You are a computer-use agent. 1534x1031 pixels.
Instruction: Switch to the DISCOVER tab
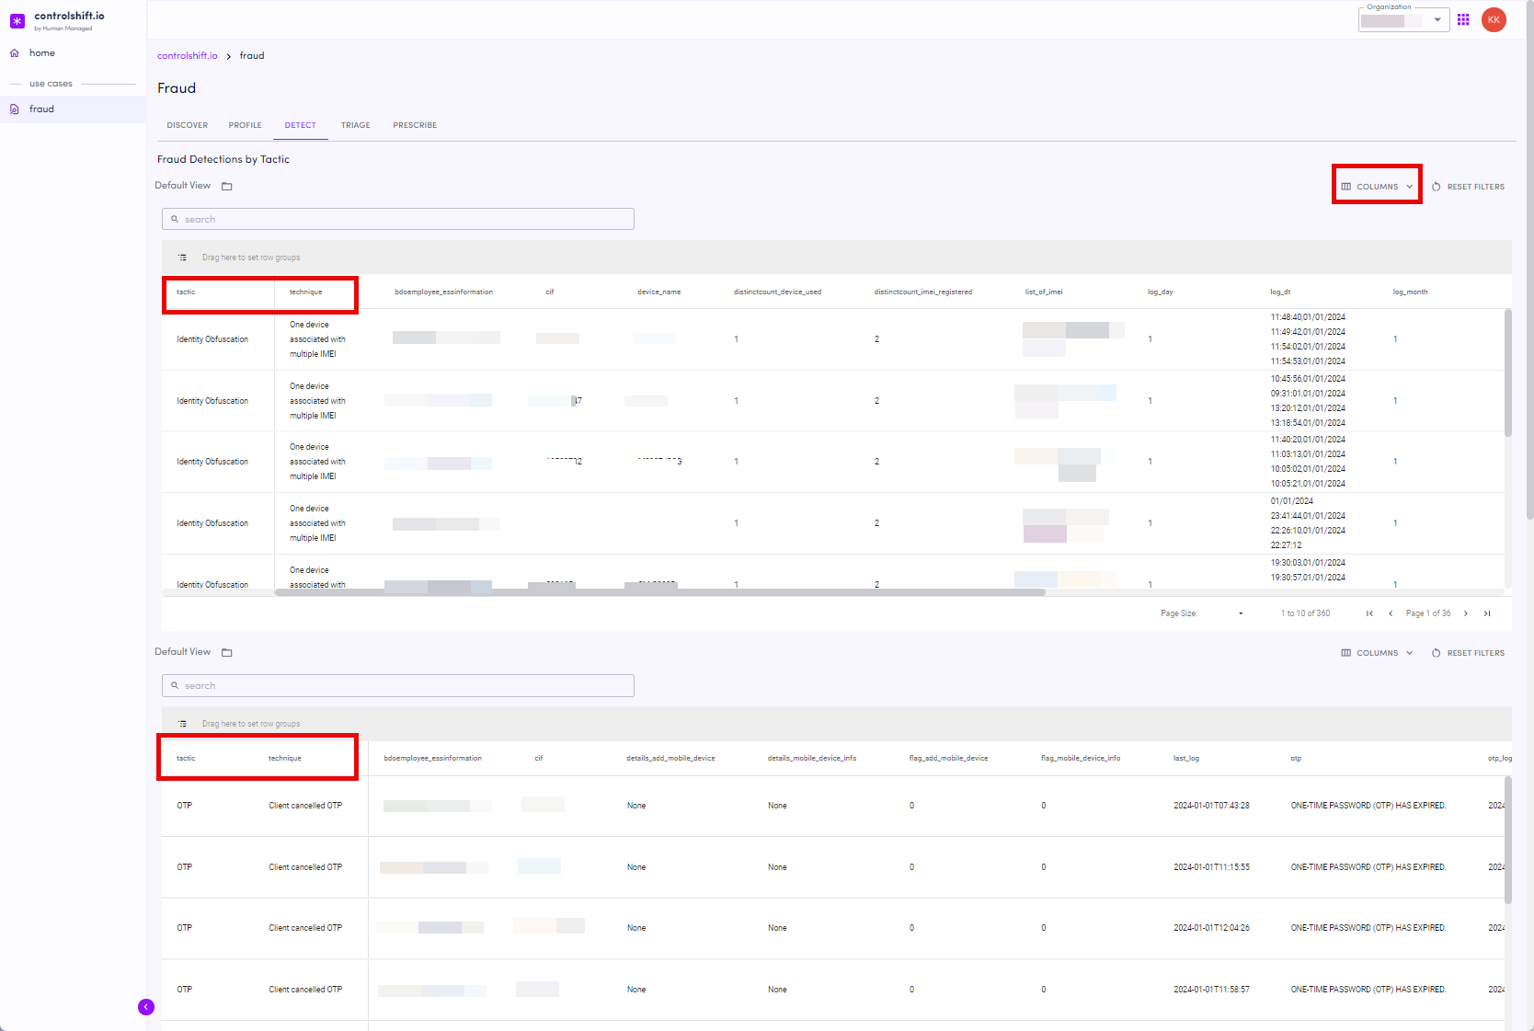point(188,125)
